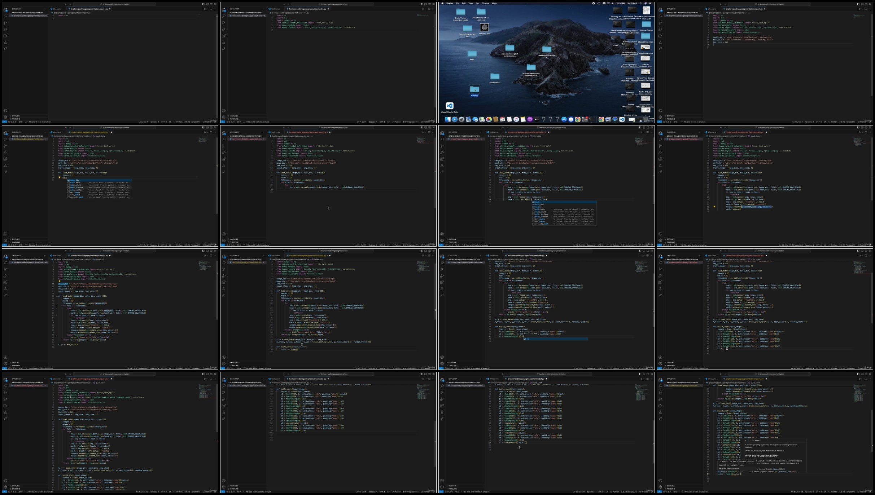
Task: Select the testimri.jpg image thumbnail on the desktop
Action: 484,27
